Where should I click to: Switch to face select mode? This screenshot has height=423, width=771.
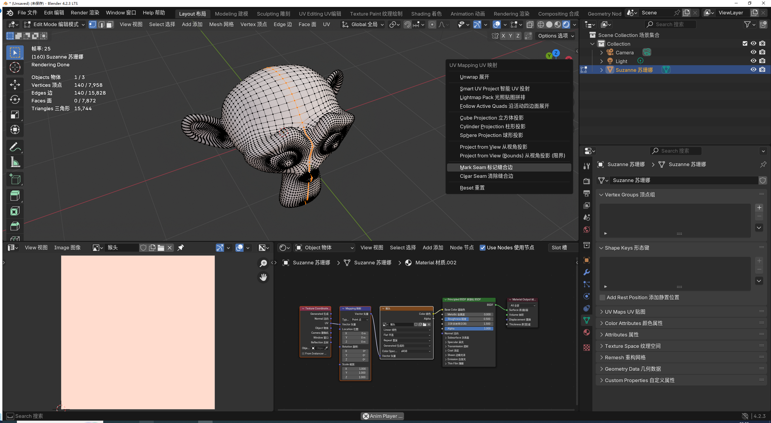point(110,24)
